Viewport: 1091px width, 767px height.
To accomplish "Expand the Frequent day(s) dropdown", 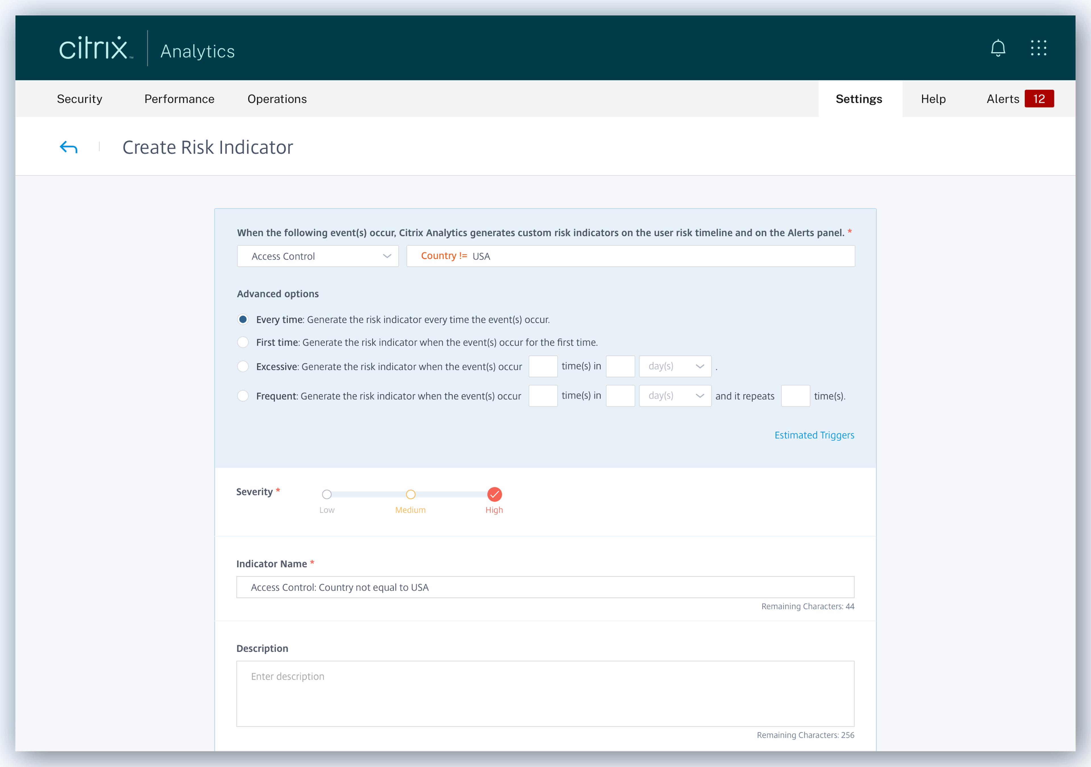I will (675, 396).
